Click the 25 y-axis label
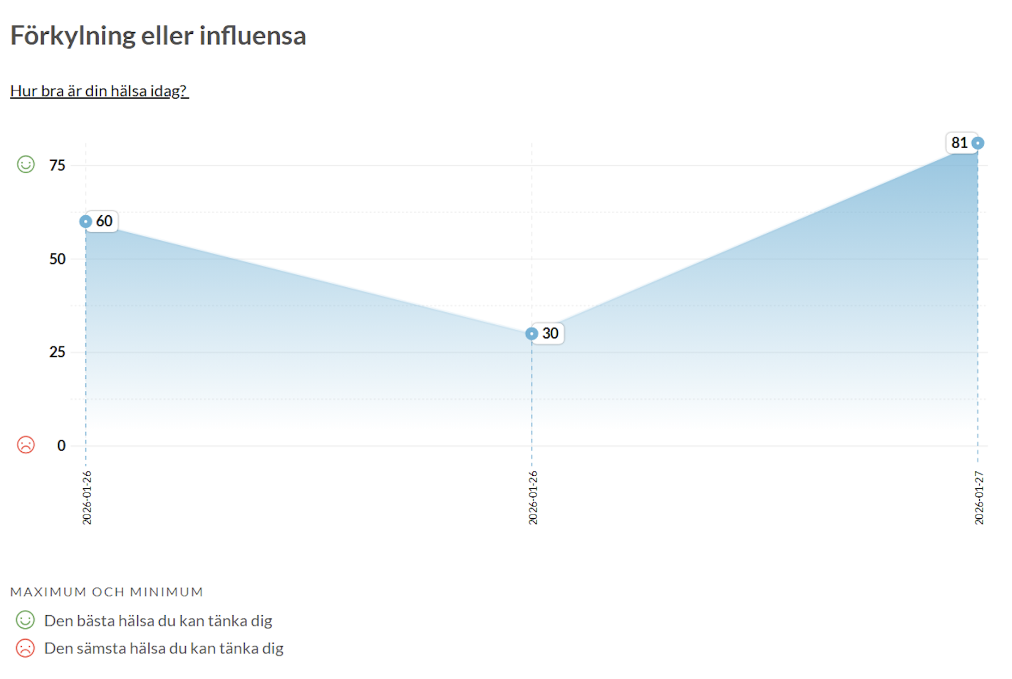This screenshot has height=679, width=1012. click(57, 352)
